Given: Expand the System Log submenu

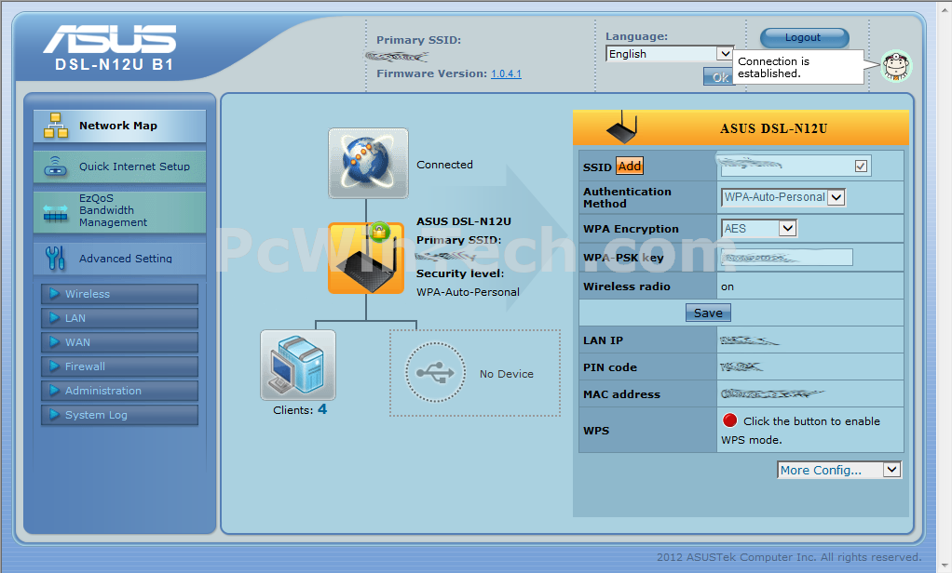Looking at the screenshot, I should 119,416.
